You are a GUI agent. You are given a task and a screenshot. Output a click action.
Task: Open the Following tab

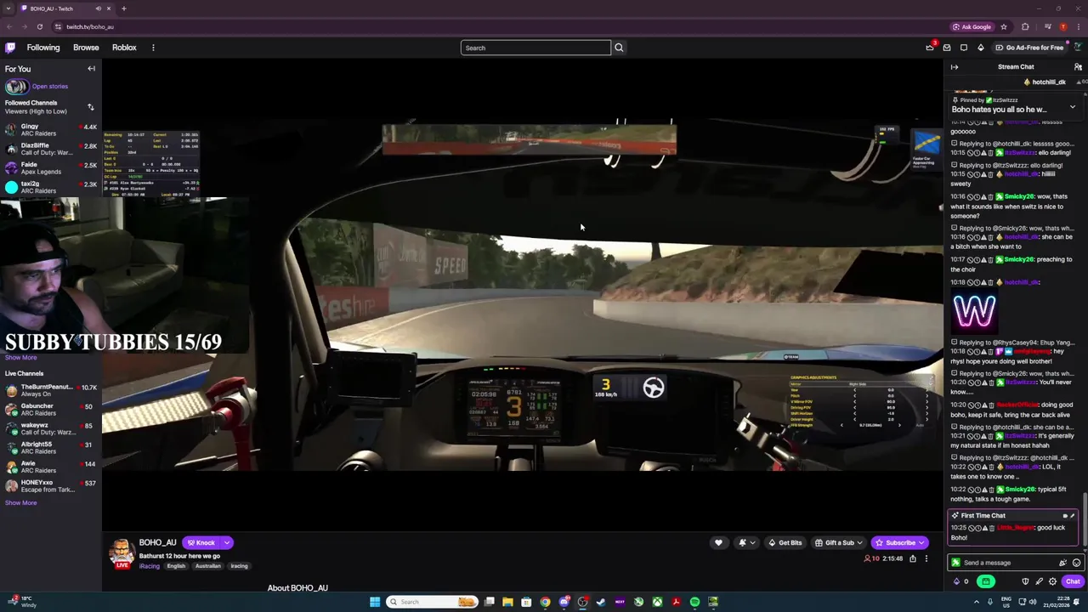[x=43, y=48]
